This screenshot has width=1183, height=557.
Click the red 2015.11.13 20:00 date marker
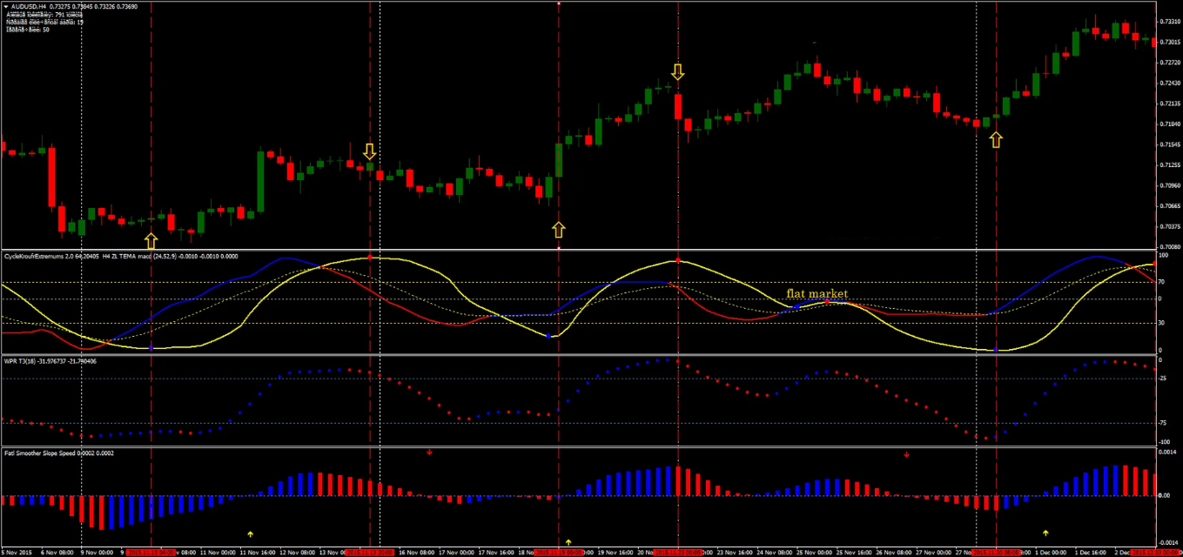click(x=370, y=552)
